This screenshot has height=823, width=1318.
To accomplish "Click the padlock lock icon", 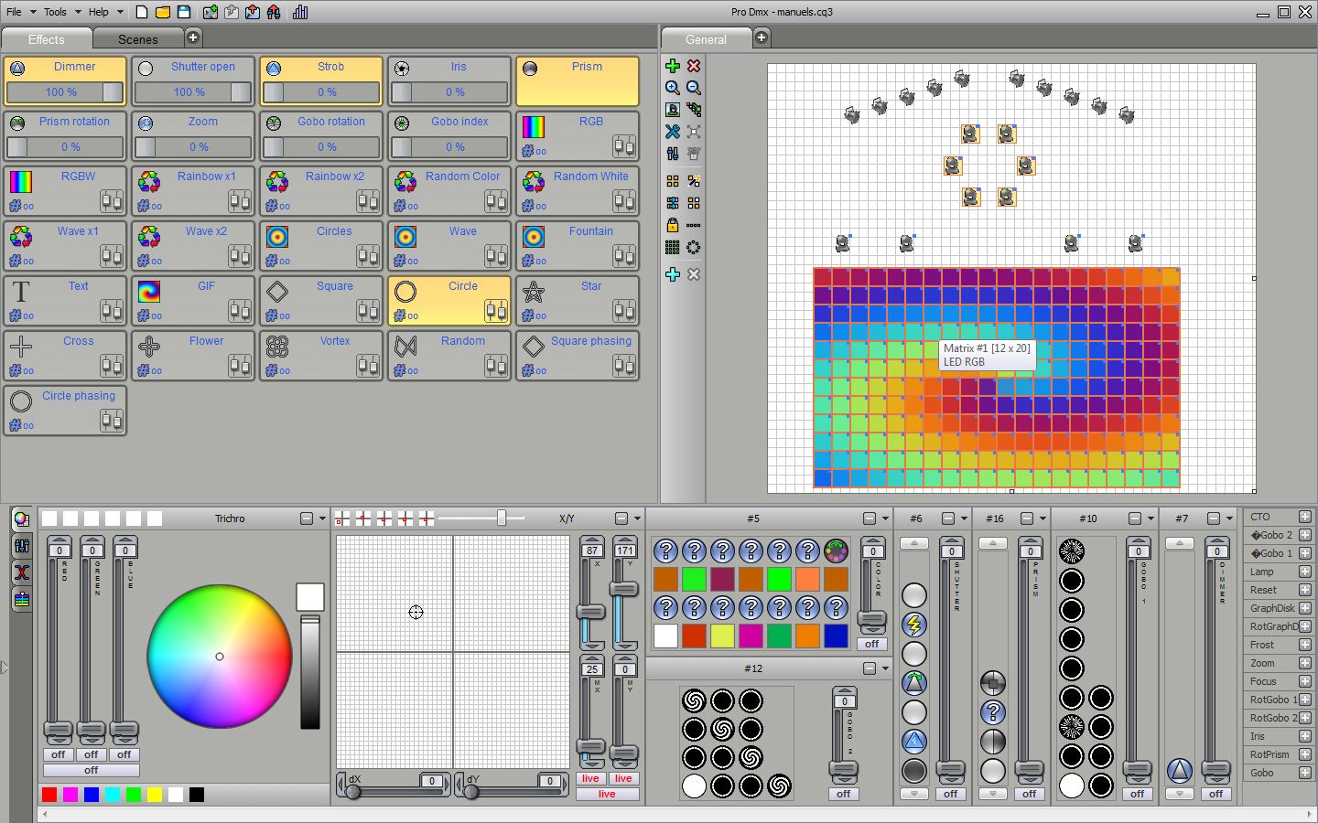I will click(x=673, y=225).
